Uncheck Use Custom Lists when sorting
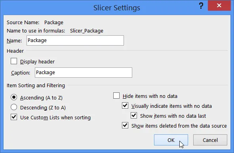This screenshot has height=153, width=234. tap(14, 117)
